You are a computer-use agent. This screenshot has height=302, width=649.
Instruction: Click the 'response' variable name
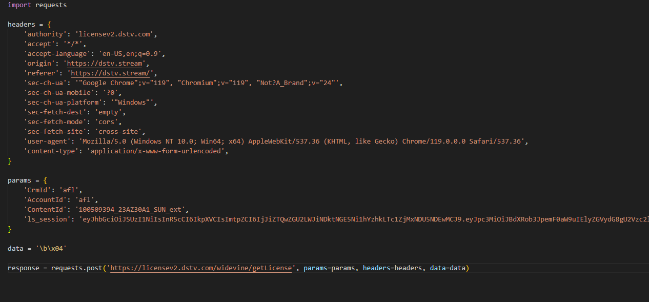(23, 268)
